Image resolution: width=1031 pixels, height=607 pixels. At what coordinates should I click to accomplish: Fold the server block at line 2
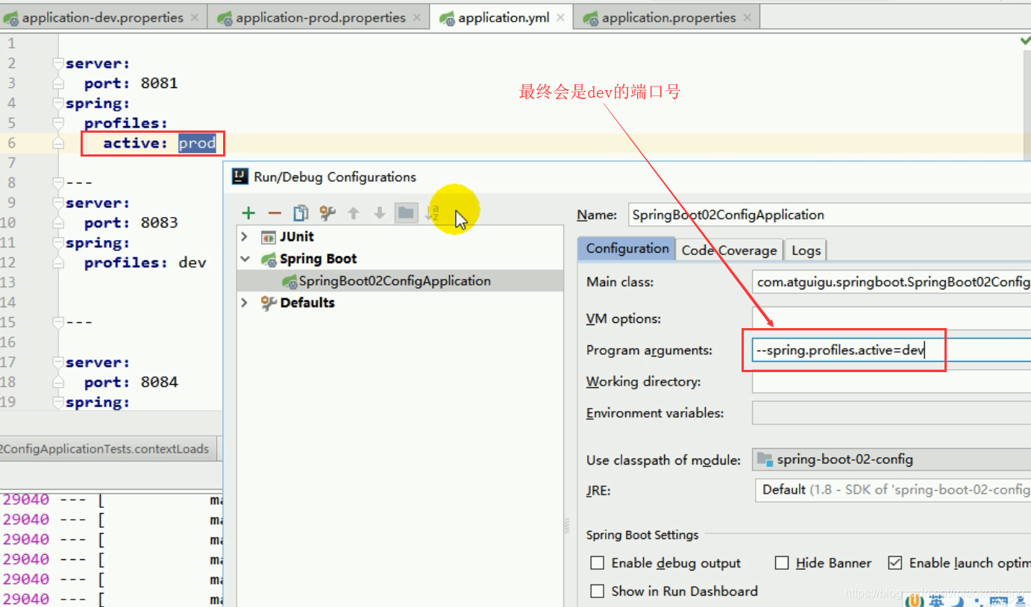tap(58, 63)
